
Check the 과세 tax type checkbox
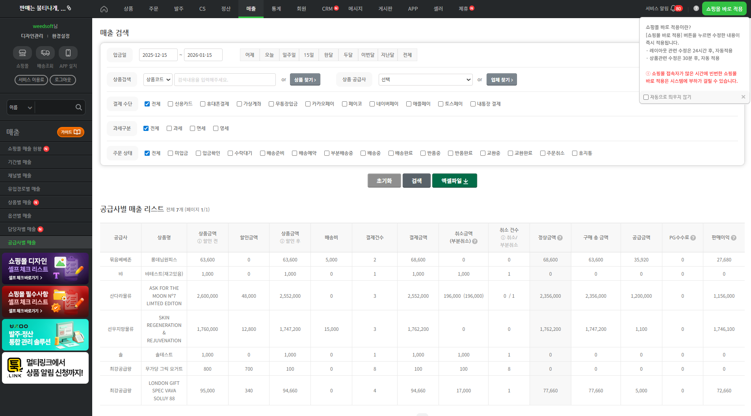coord(169,128)
